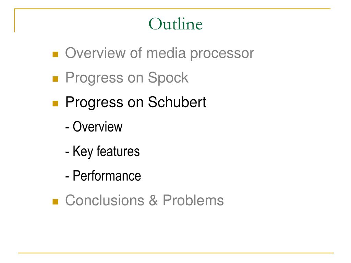Click the Outline slide title

tap(175, 24)
